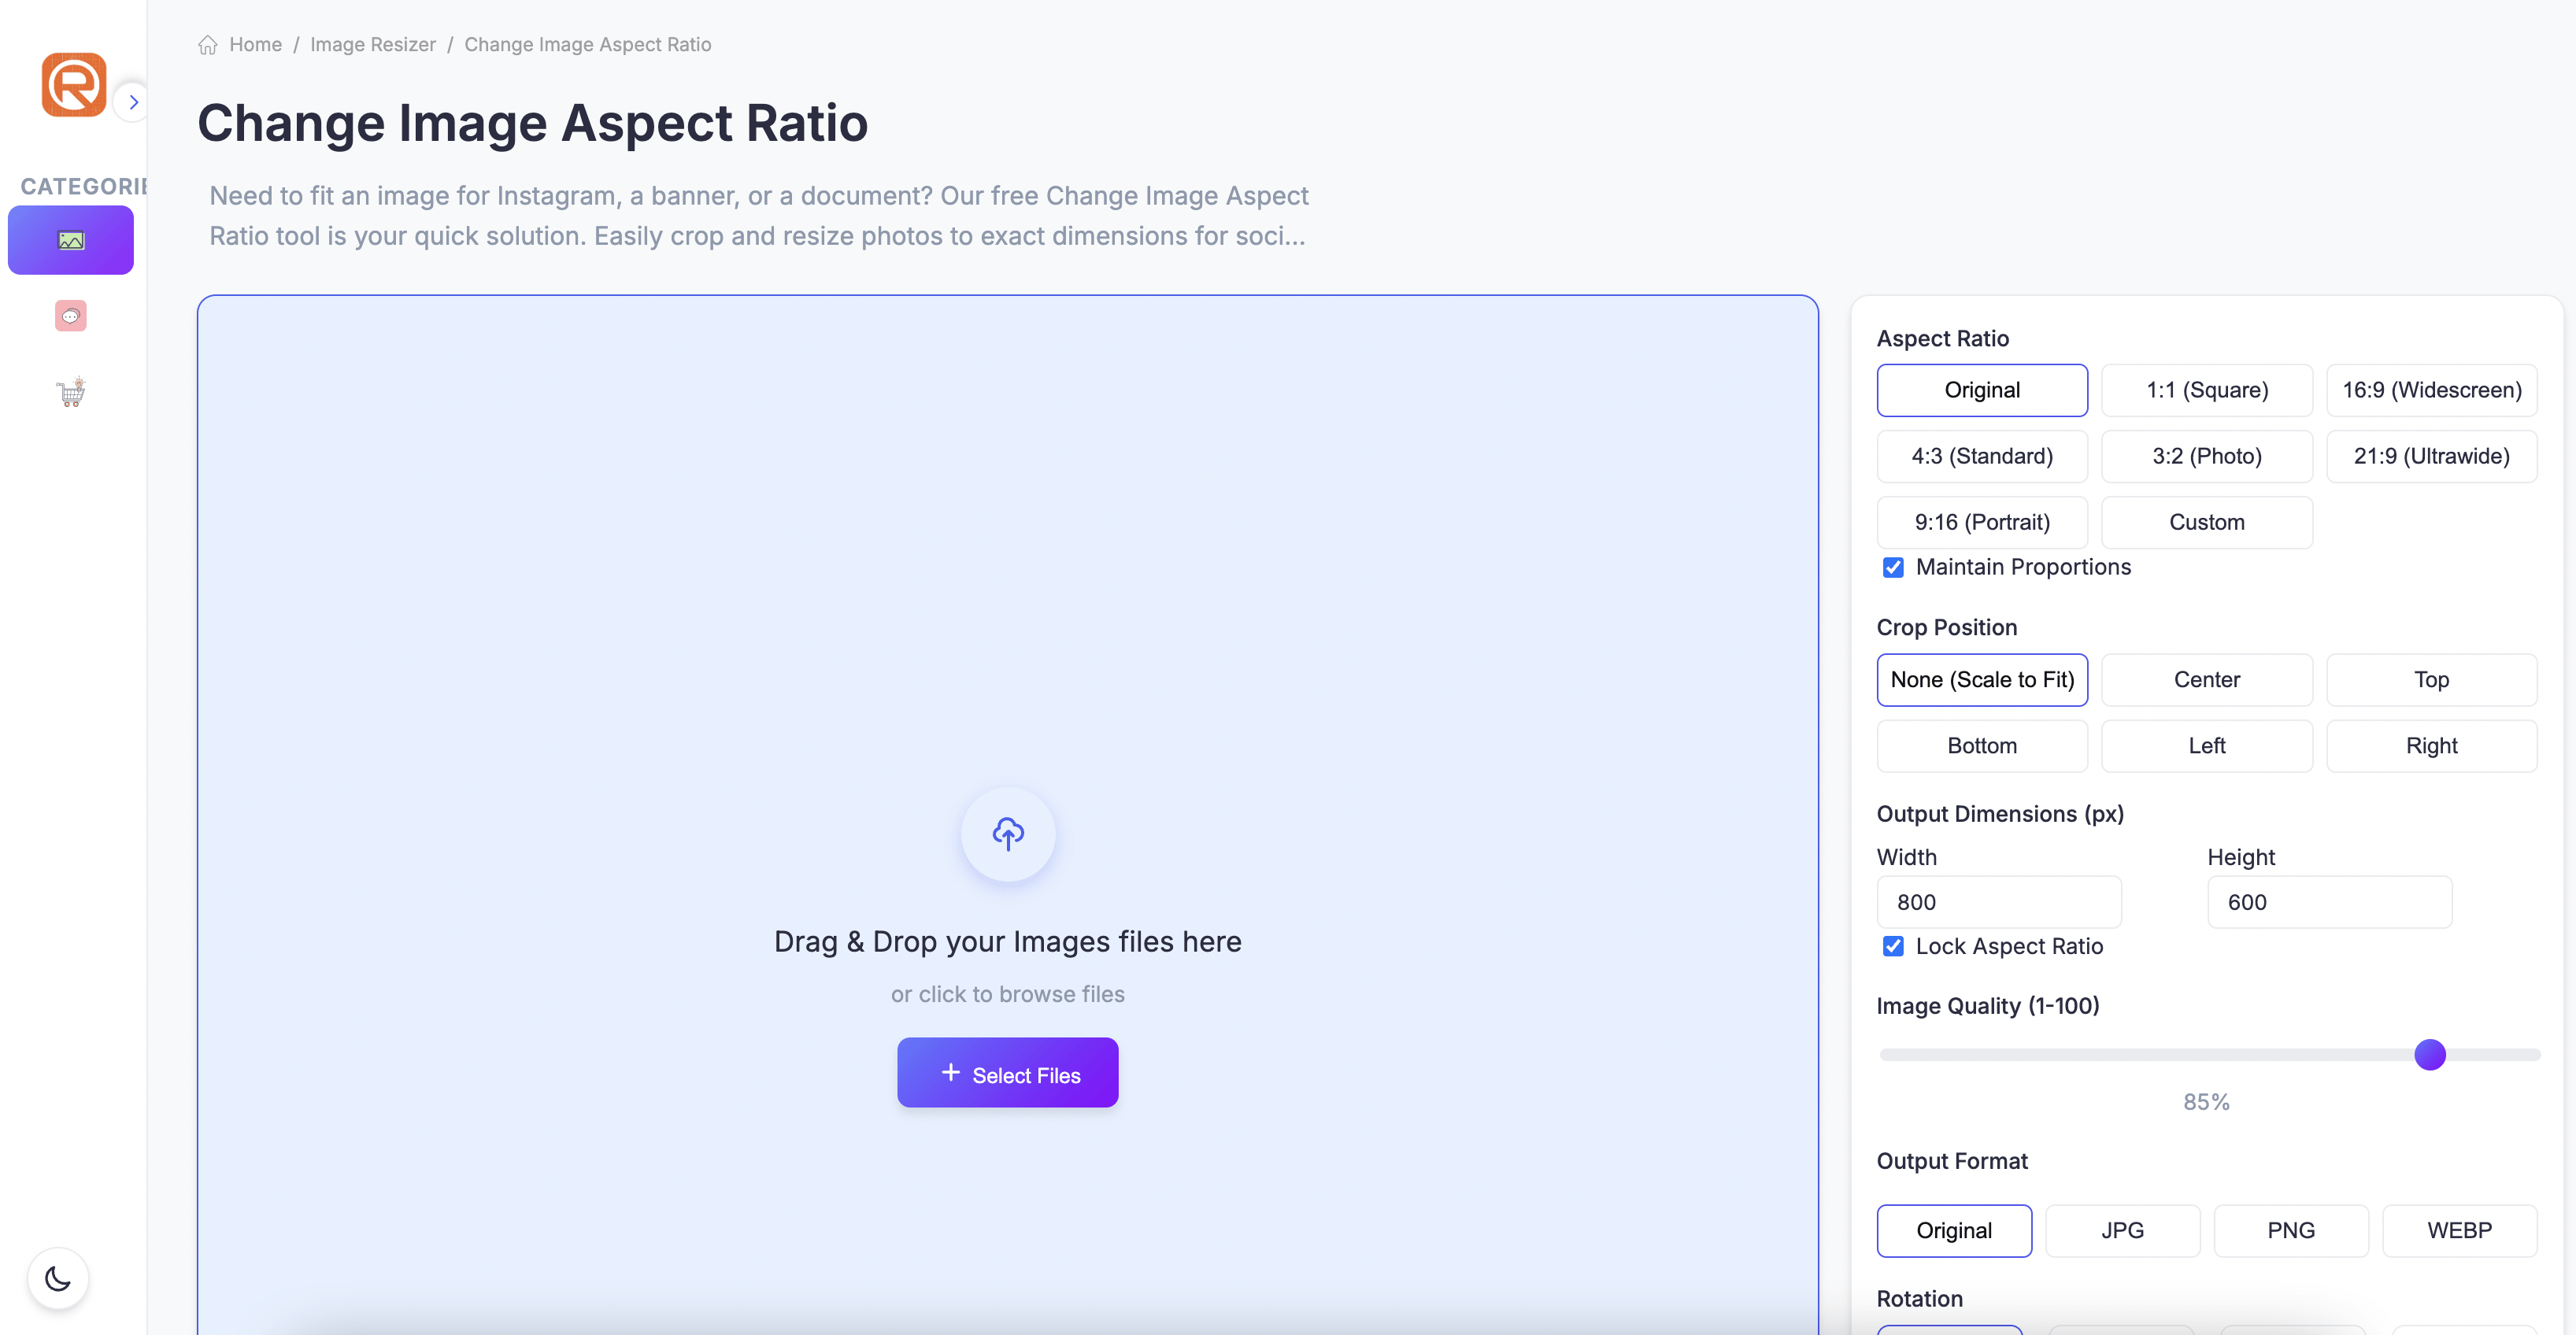
Task: Uncheck Lock Aspect Ratio
Action: 1893,946
